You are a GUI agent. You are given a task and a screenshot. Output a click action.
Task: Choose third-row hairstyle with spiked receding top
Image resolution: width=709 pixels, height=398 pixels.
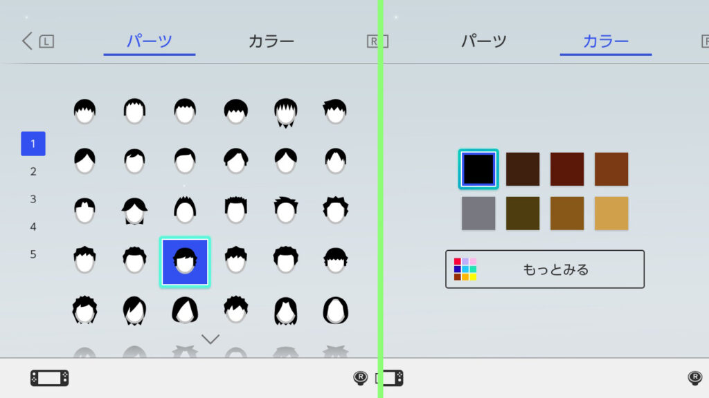pyautogui.click(x=185, y=210)
